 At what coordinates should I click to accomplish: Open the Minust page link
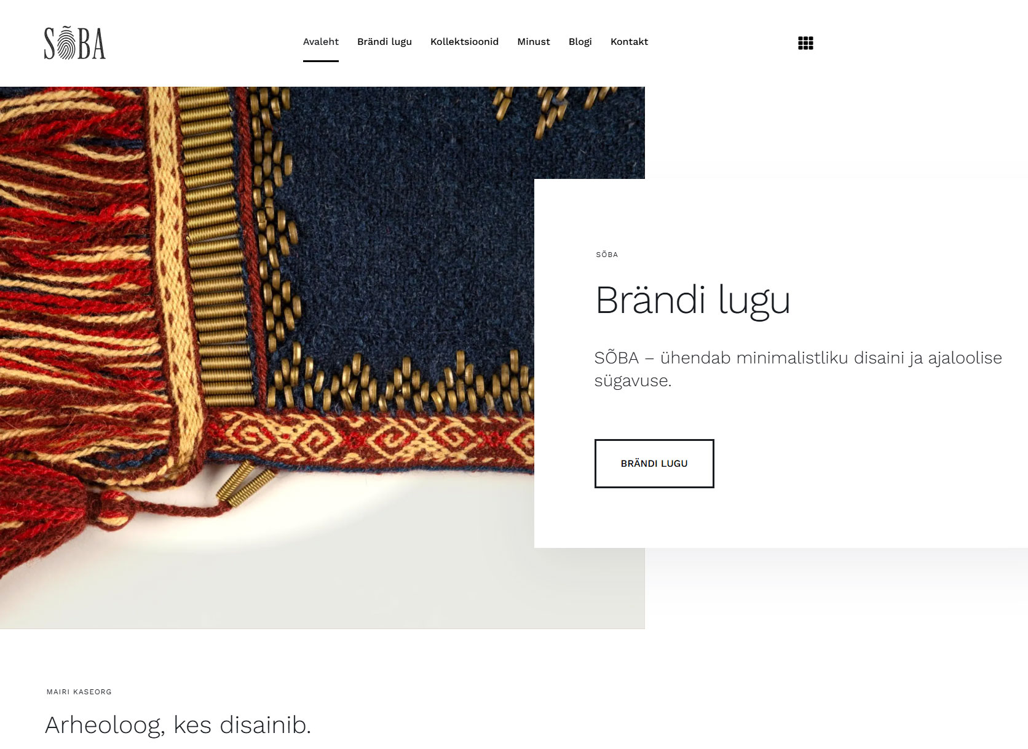click(x=534, y=42)
